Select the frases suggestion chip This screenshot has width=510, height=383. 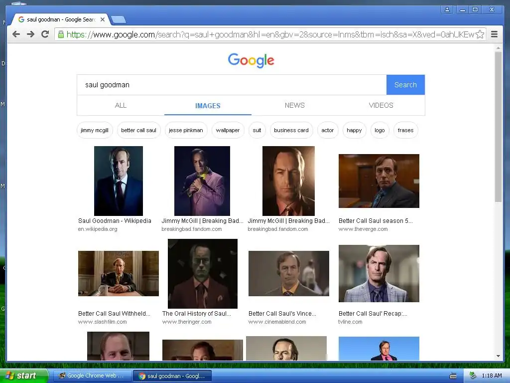click(x=405, y=130)
